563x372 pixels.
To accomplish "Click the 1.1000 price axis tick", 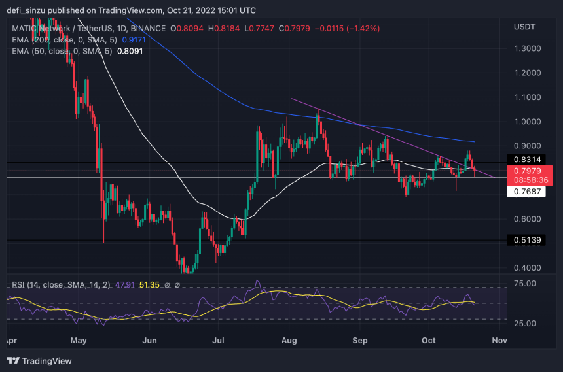I will point(527,97).
